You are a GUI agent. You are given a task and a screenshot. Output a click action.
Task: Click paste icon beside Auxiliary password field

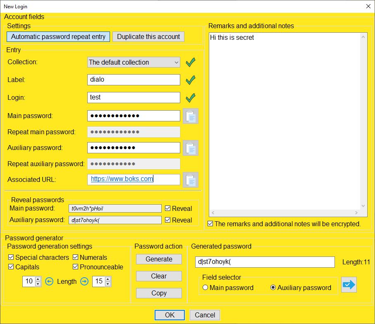pyautogui.click(x=191, y=148)
